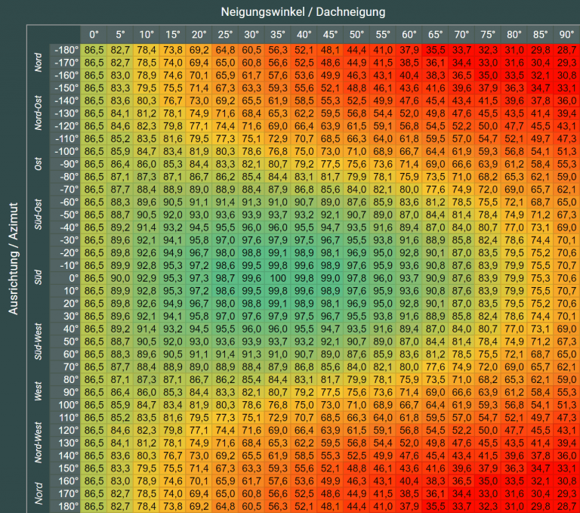Click the -180° row label
Image resolution: width=580 pixels, height=513 pixels.
coord(65,50)
